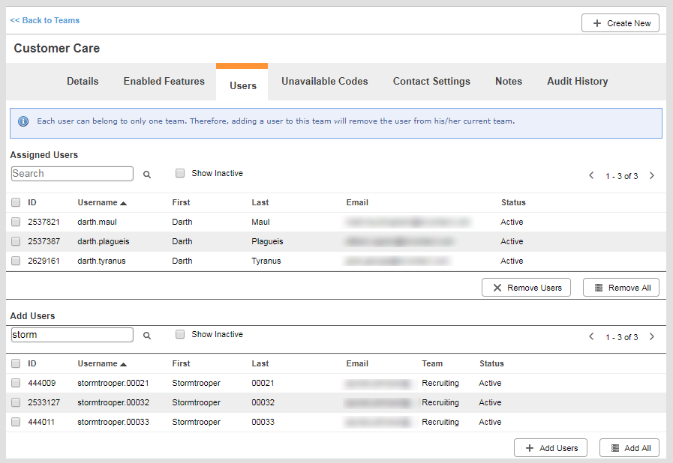The width and height of the screenshot is (673, 463).
Task: Click the Add Users search field containing storm
Action: click(x=72, y=335)
